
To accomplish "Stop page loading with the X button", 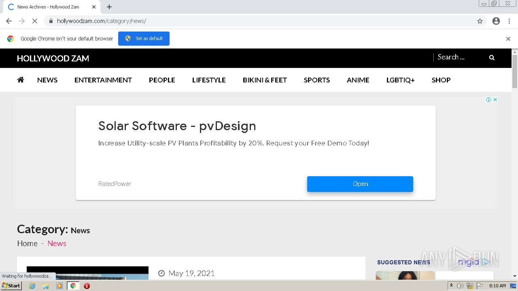I will pyautogui.click(x=35, y=21).
